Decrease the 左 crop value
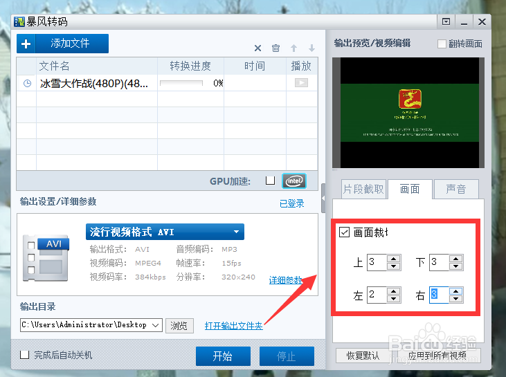The width and height of the screenshot is (506, 377). (393, 299)
